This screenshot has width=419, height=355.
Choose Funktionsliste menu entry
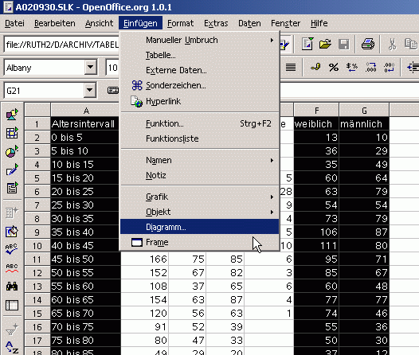coord(199,138)
